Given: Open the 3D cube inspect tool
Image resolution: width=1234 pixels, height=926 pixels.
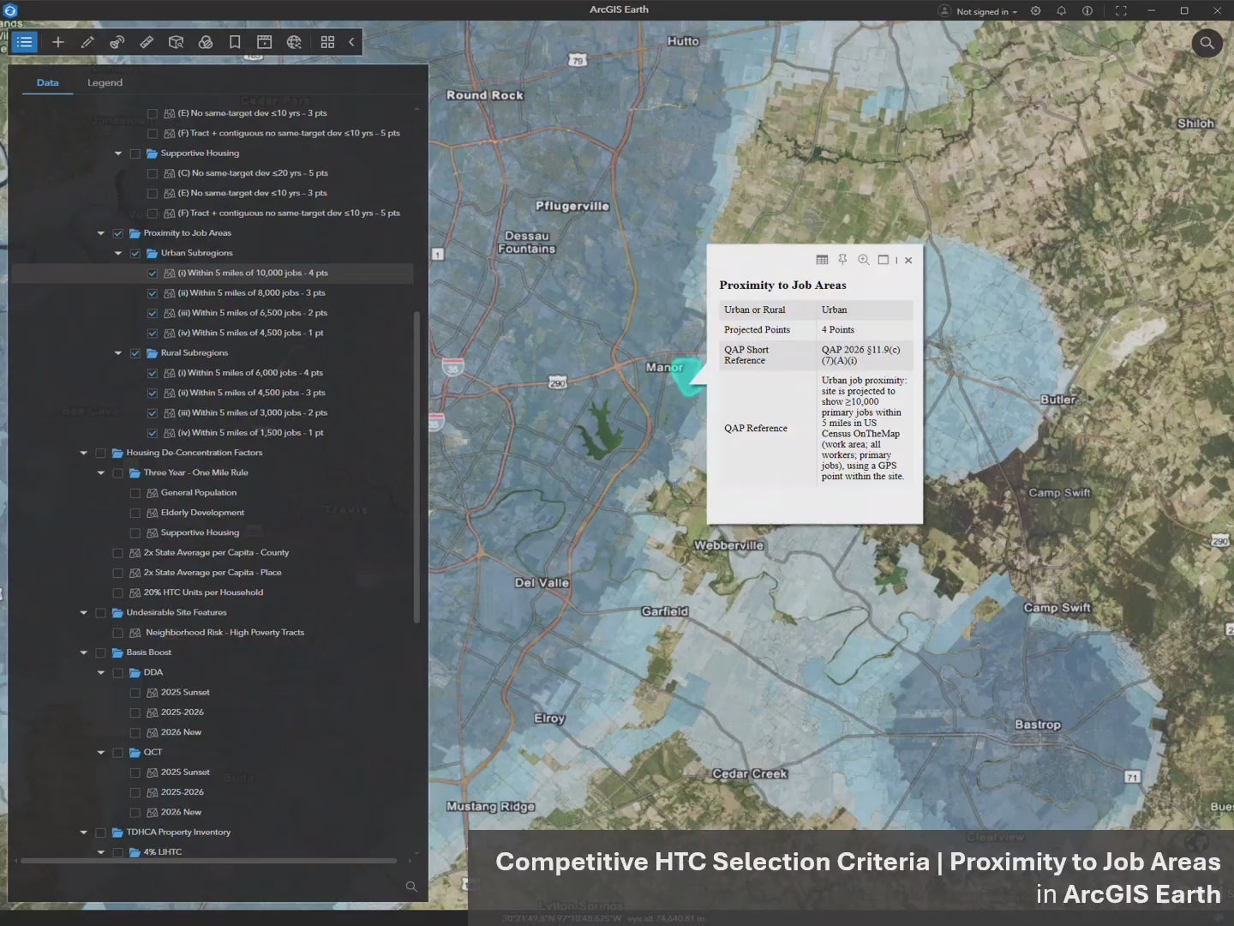Looking at the screenshot, I should point(177,42).
